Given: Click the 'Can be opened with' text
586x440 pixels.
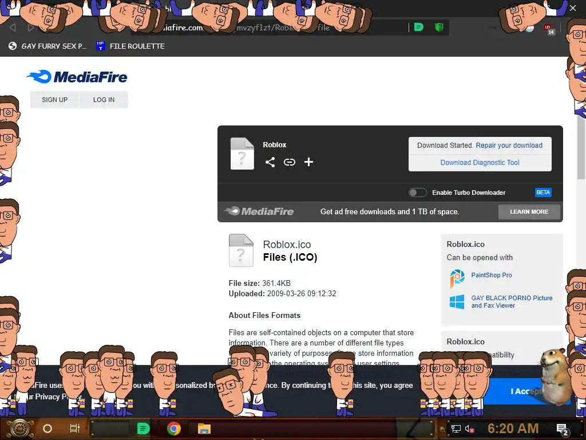Looking at the screenshot, I should [480, 257].
